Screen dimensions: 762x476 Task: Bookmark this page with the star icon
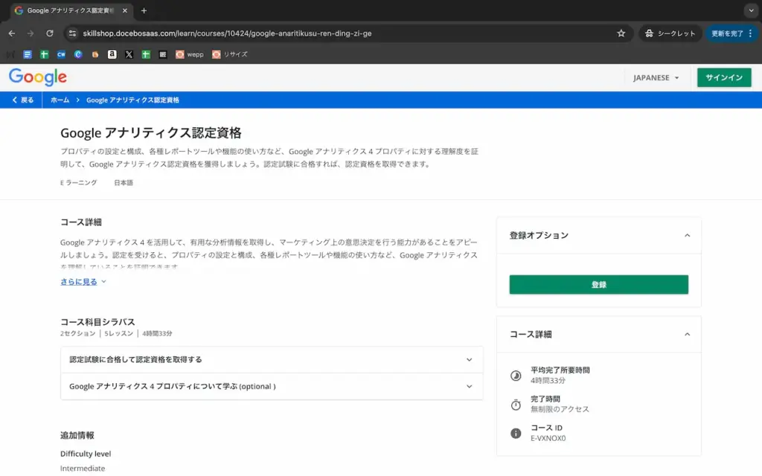pyautogui.click(x=621, y=33)
